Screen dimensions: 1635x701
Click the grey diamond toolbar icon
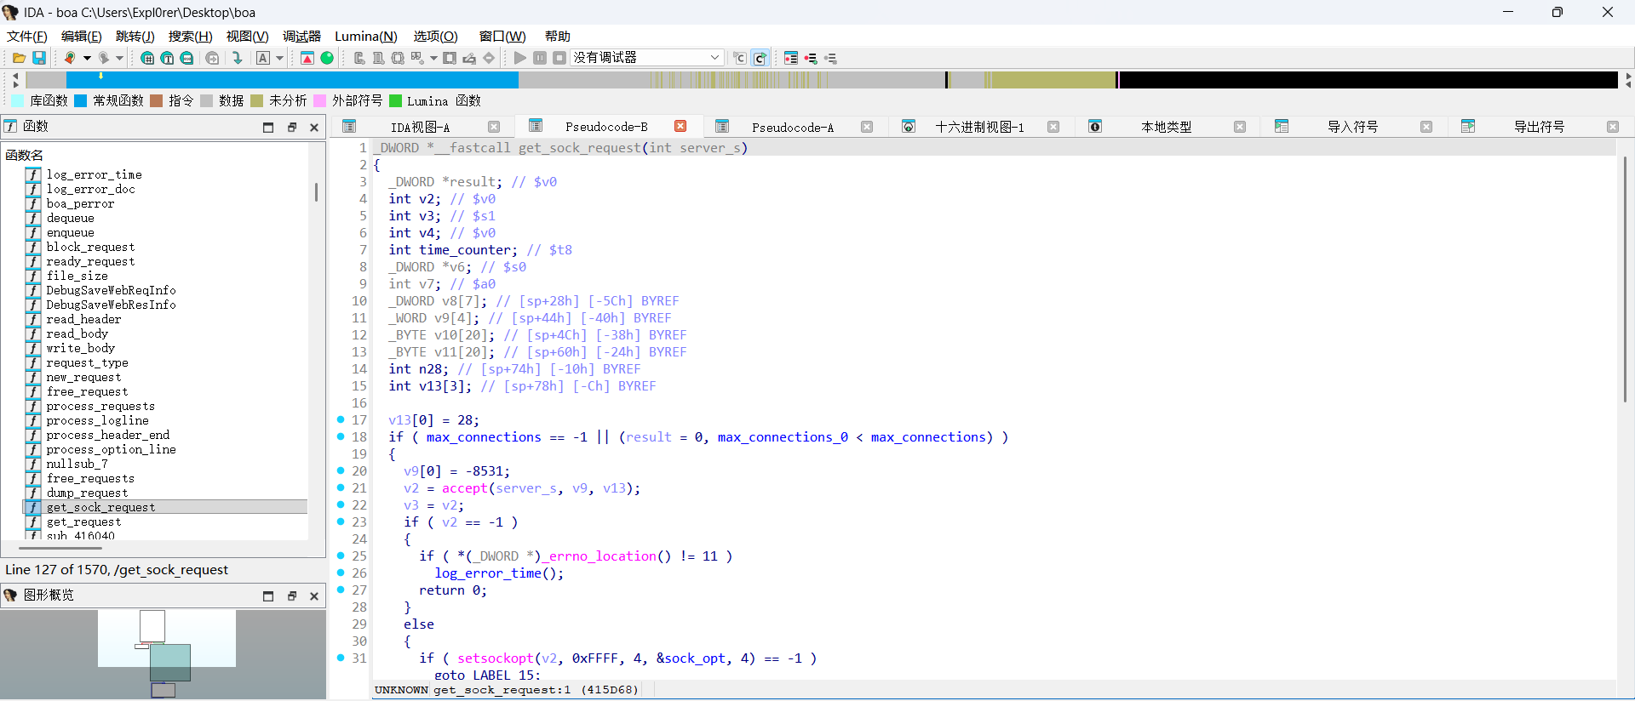tap(489, 58)
